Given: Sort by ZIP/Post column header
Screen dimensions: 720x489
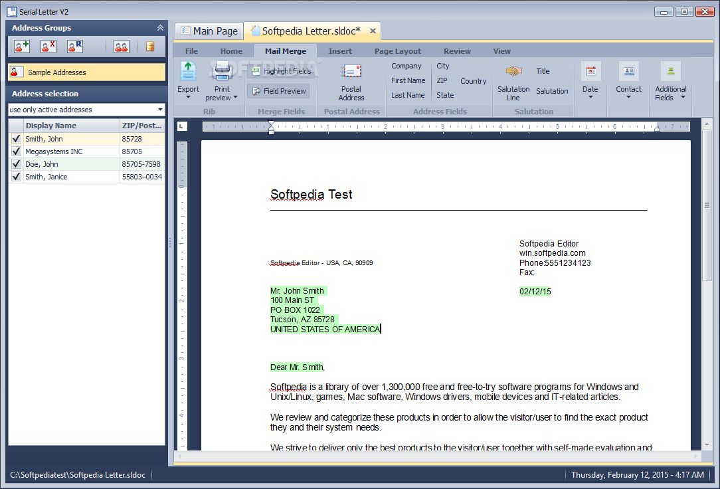Looking at the screenshot, I should click(x=142, y=126).
